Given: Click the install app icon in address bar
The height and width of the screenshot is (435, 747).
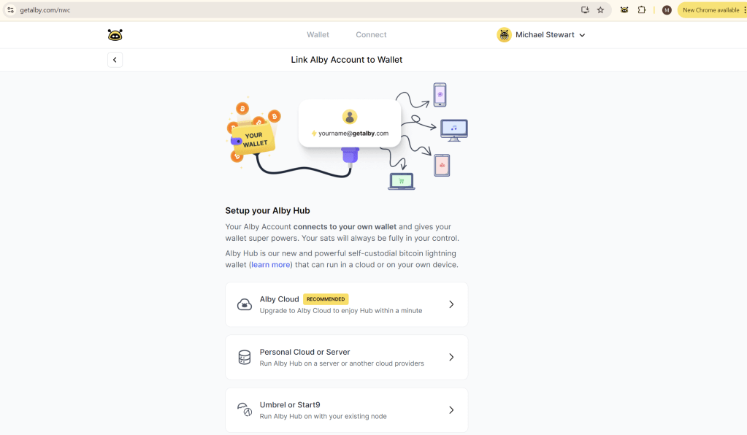Looking at the screenshot, I should (x=585, y=10).
